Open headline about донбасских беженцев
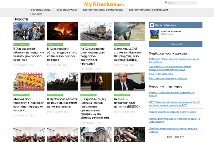The width and height of the screenshot is (214, 142). click(29, 54)
